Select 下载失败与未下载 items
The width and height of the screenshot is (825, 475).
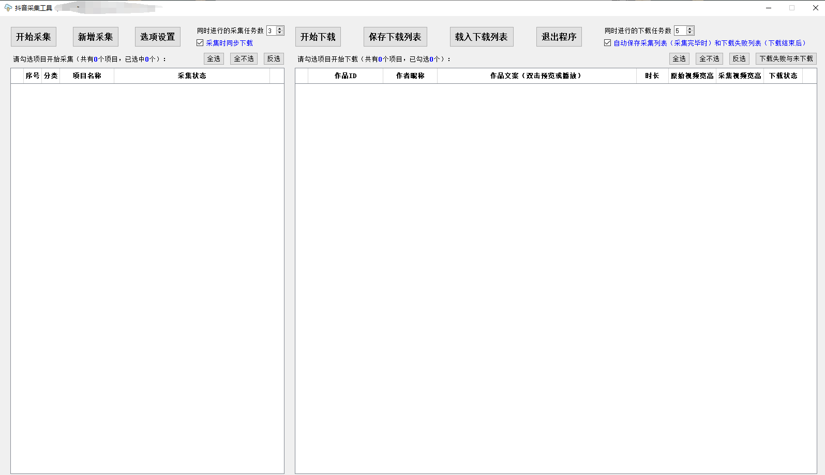click(x=786, y=59)
